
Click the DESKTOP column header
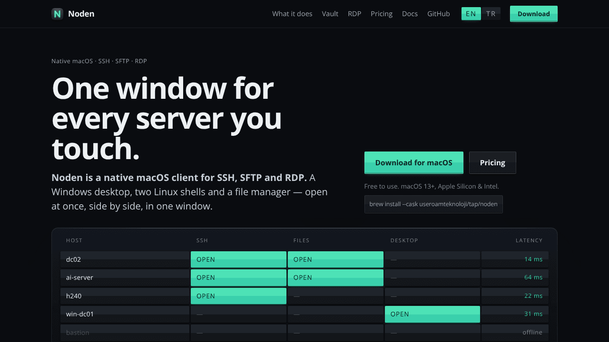tap(404, 240)
